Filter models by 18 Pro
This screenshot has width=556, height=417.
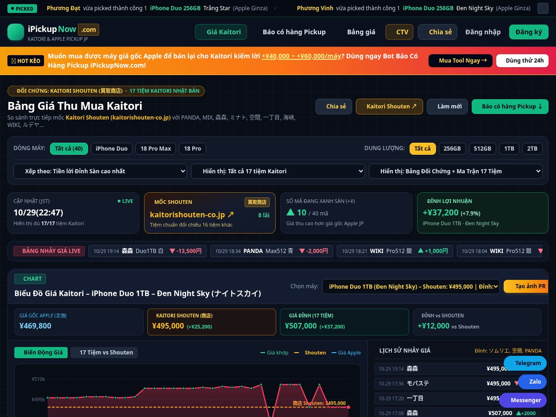pos(192,149)
